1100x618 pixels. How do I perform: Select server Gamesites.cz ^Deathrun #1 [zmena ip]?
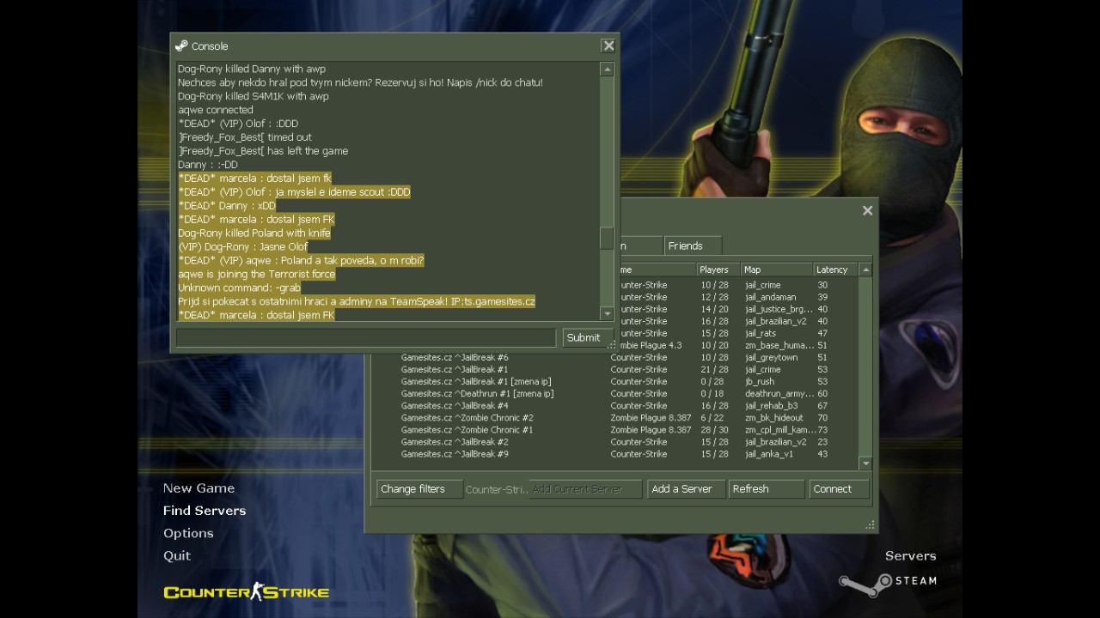[614, 393]
